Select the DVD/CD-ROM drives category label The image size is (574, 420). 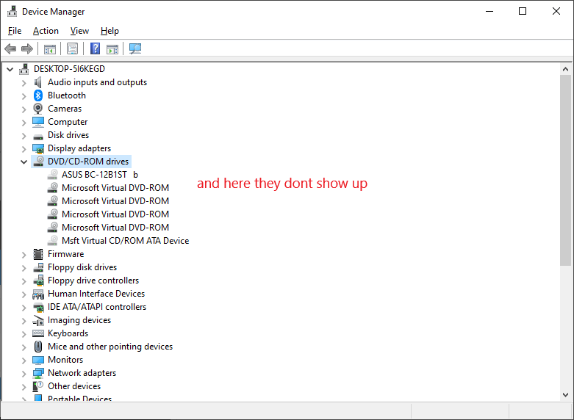(88, 162)
